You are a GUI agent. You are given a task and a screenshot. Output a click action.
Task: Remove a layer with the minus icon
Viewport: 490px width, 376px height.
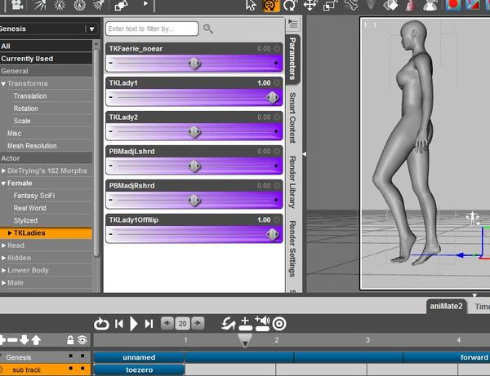[12, 340]
